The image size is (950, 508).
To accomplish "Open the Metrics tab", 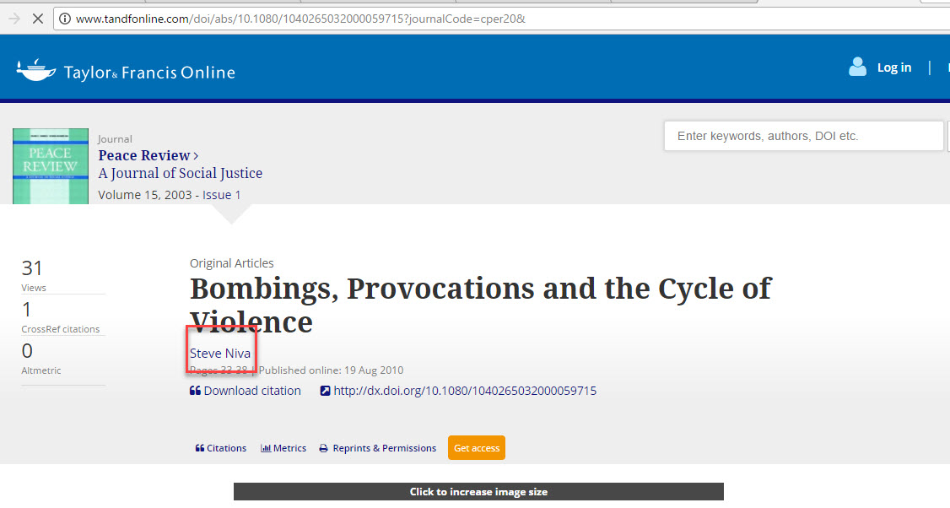I will (283, 448).
